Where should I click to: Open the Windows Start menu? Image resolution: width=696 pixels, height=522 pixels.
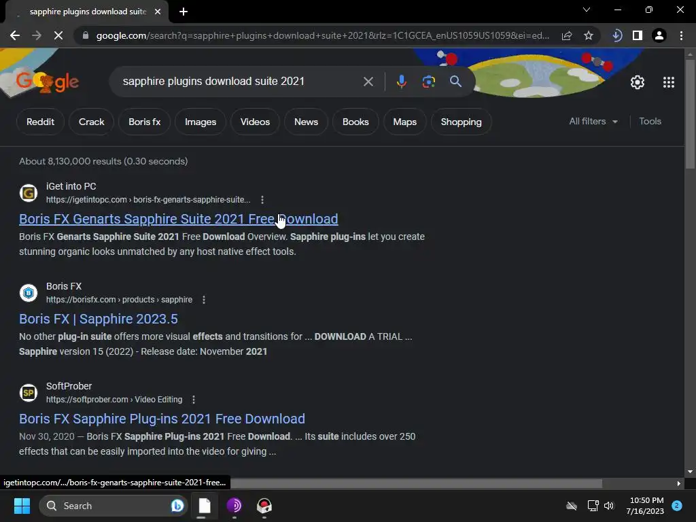tap(22, 506)
